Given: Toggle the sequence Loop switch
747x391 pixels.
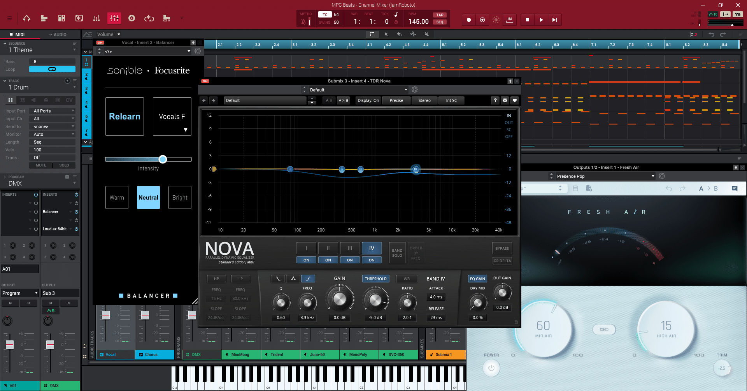Looking at the screenshot, I should pos(52,69).
